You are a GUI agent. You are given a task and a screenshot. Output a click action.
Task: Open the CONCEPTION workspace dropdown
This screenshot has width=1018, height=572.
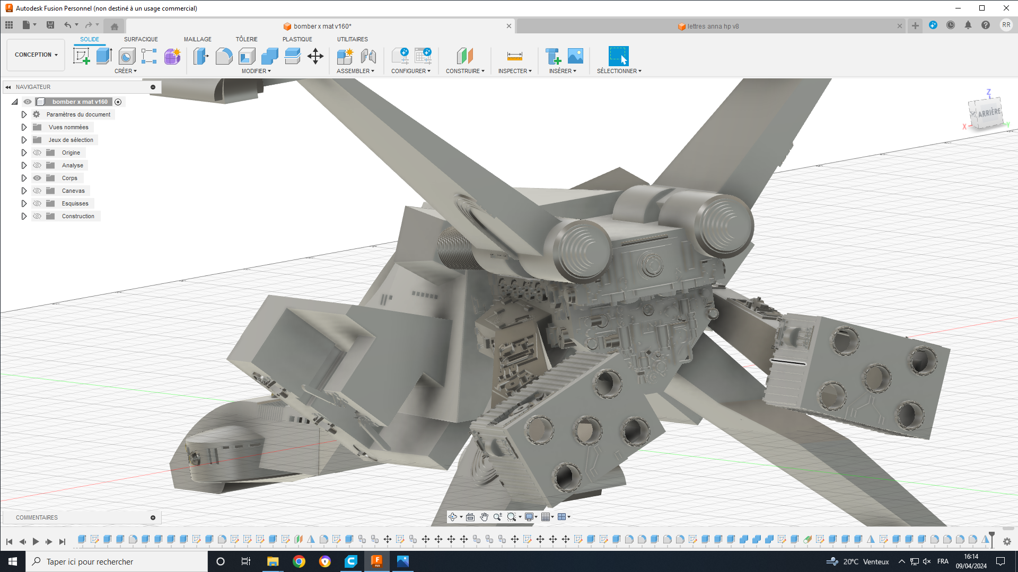(x=36, y=55)
